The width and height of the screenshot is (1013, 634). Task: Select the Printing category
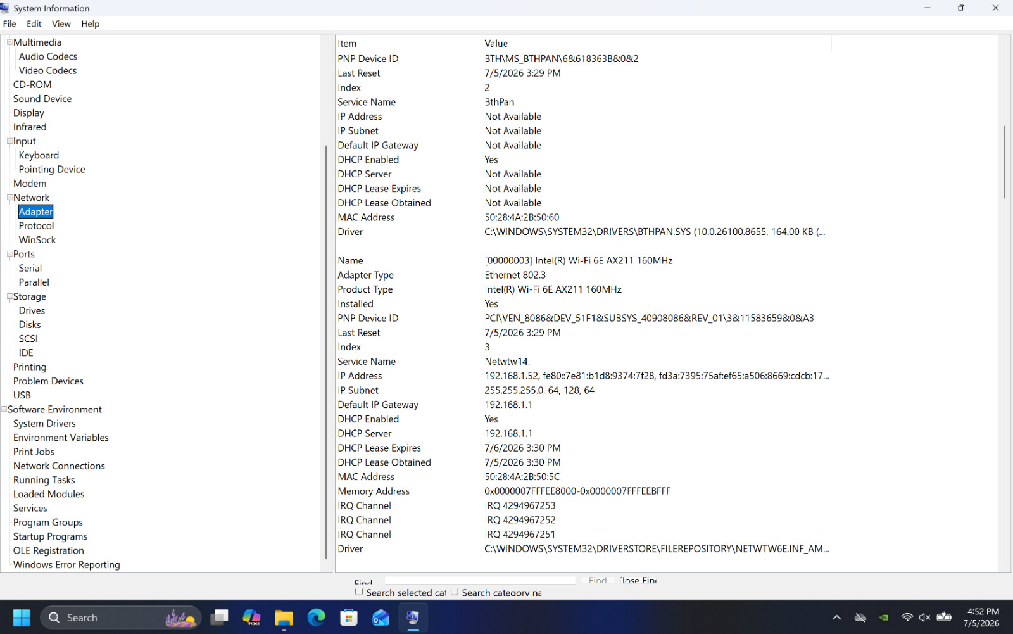[x=30, y=367]
